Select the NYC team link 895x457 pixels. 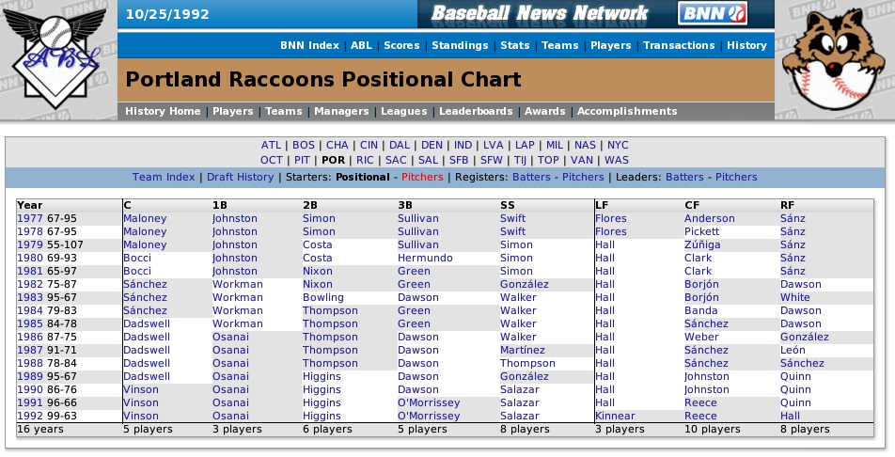[x=618, y=145]
